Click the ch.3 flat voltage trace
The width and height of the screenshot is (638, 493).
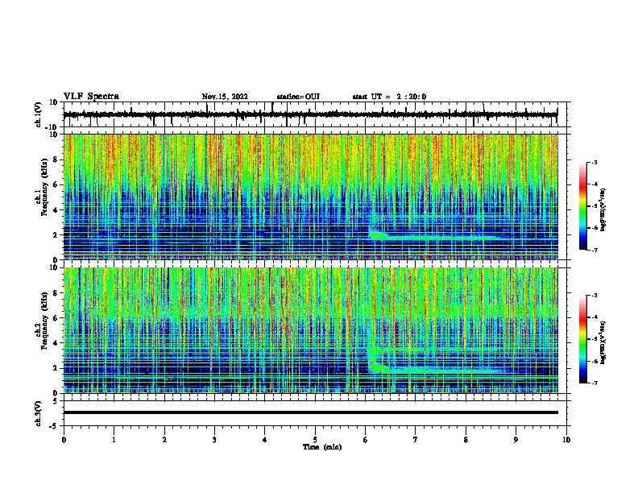coord(310,412)
